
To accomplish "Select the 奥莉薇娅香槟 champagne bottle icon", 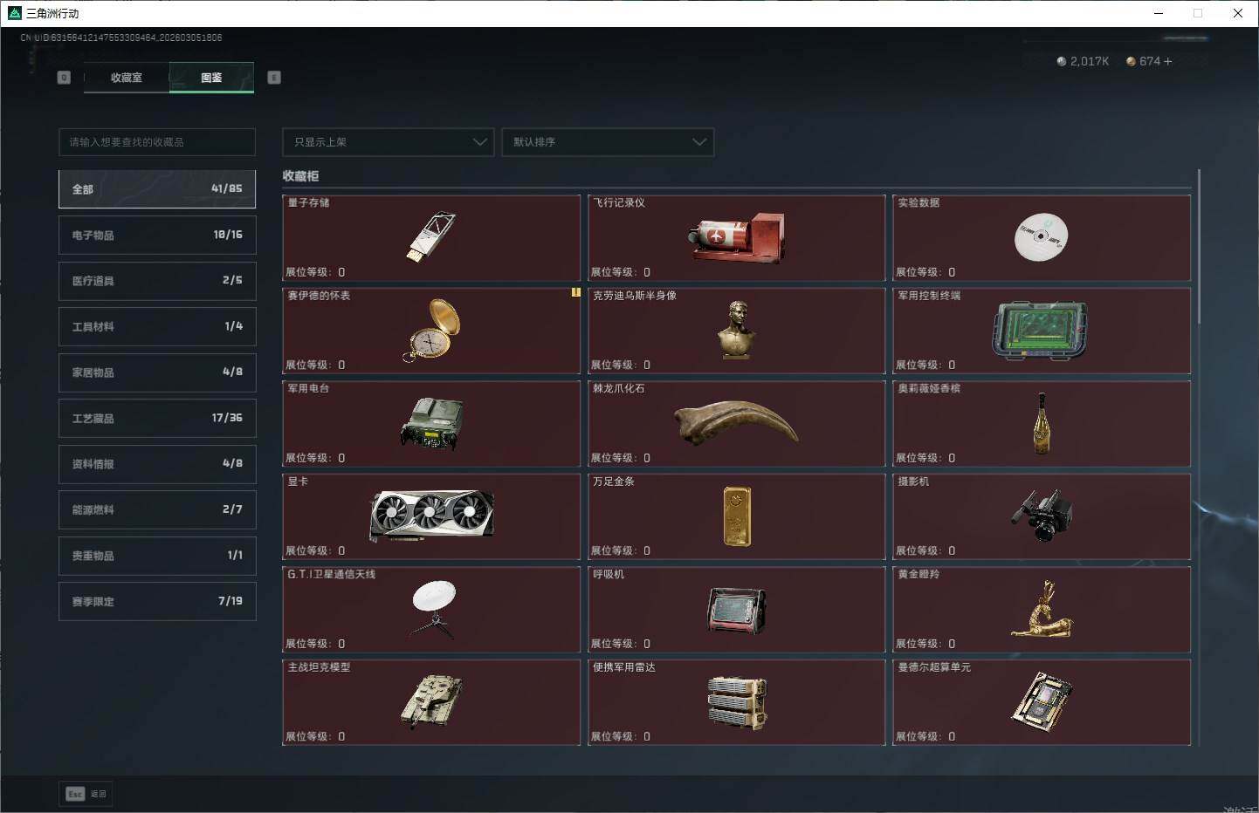I will click(x=1041, y=423).
